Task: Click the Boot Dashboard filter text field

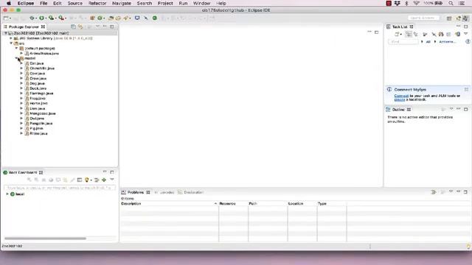Action: 60,188
